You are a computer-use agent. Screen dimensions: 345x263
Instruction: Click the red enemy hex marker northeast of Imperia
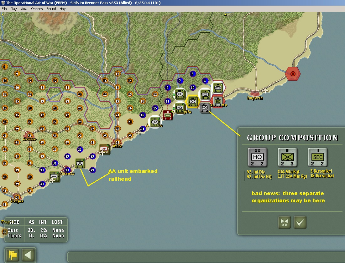point(293,74)
